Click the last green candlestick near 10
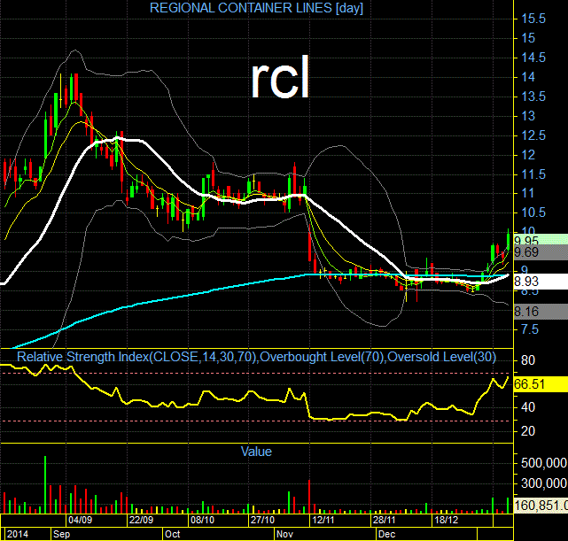 pyautogui.click(x=509, y=240)
